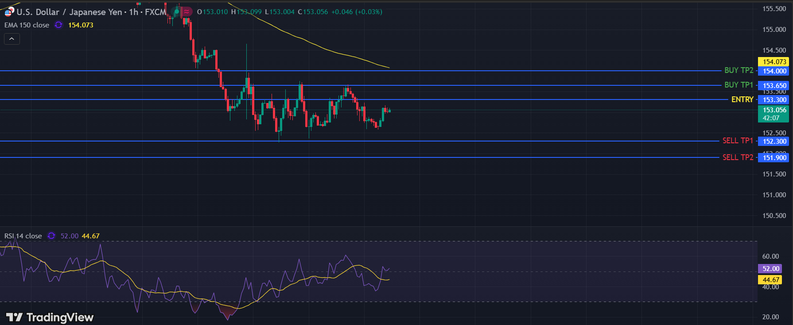This screenshot has height=325, width=793.
Task: Select the EMA 150 close indicator label
Action: tap(27, 25)
